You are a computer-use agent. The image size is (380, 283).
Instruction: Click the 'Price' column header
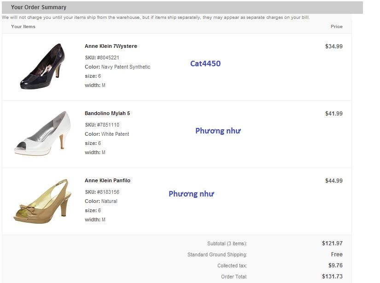pos(337,27)
